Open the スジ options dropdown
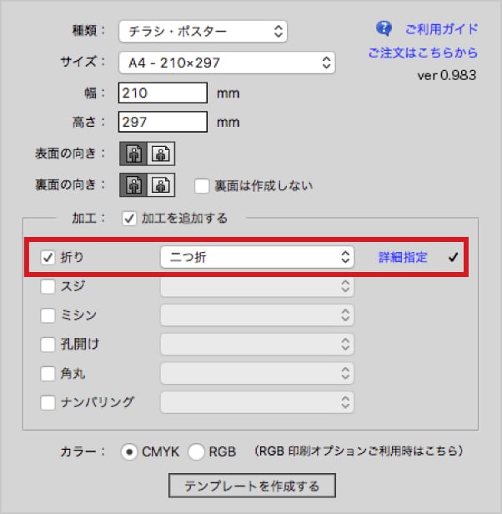Image resolution: width=502 pixels, height=514 pixels. pos(257,286)
